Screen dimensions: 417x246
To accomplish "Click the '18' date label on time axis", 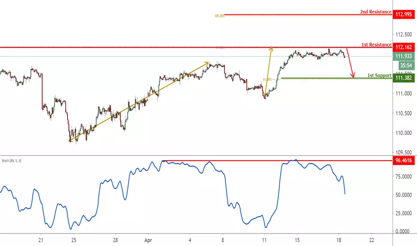I will 339,240.
